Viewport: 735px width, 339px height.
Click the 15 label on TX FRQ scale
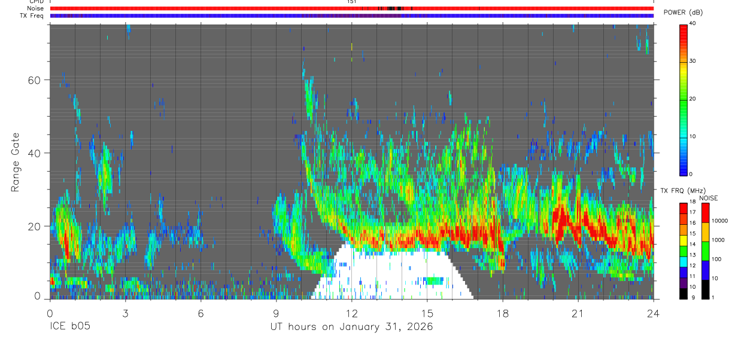pos(692,234)
